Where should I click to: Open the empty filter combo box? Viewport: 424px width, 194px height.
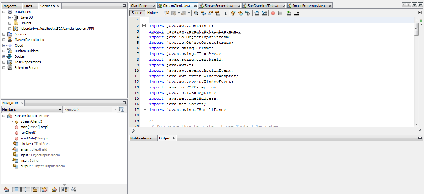point(91,109)
